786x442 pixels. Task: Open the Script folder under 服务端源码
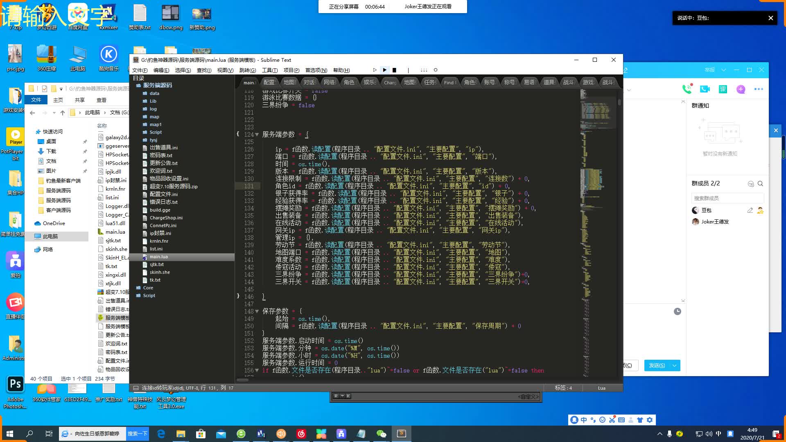pos(156,132)
